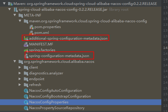Select additional-spring-configuration-metadata.json file

point(68,38)
